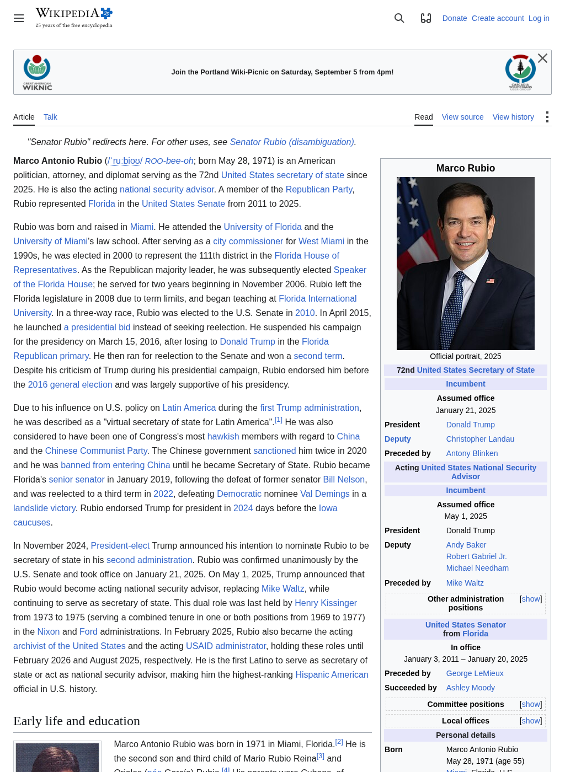Click the Donate link
565x772 pixels.
tap(455, 18)
